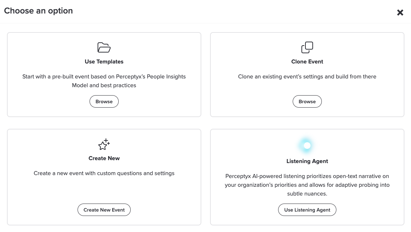This screenshot has height=232, width=411.
Task: Click the glowing Listening Agent orb icon
Action: point(307,145)
